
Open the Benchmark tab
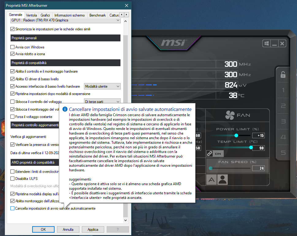(97, 15)
